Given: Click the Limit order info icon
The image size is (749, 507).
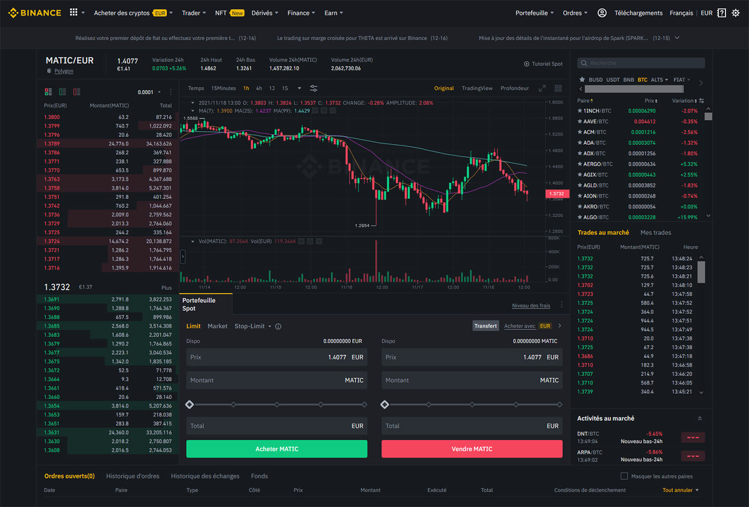Looking at the screenshot, I should 278,326.
